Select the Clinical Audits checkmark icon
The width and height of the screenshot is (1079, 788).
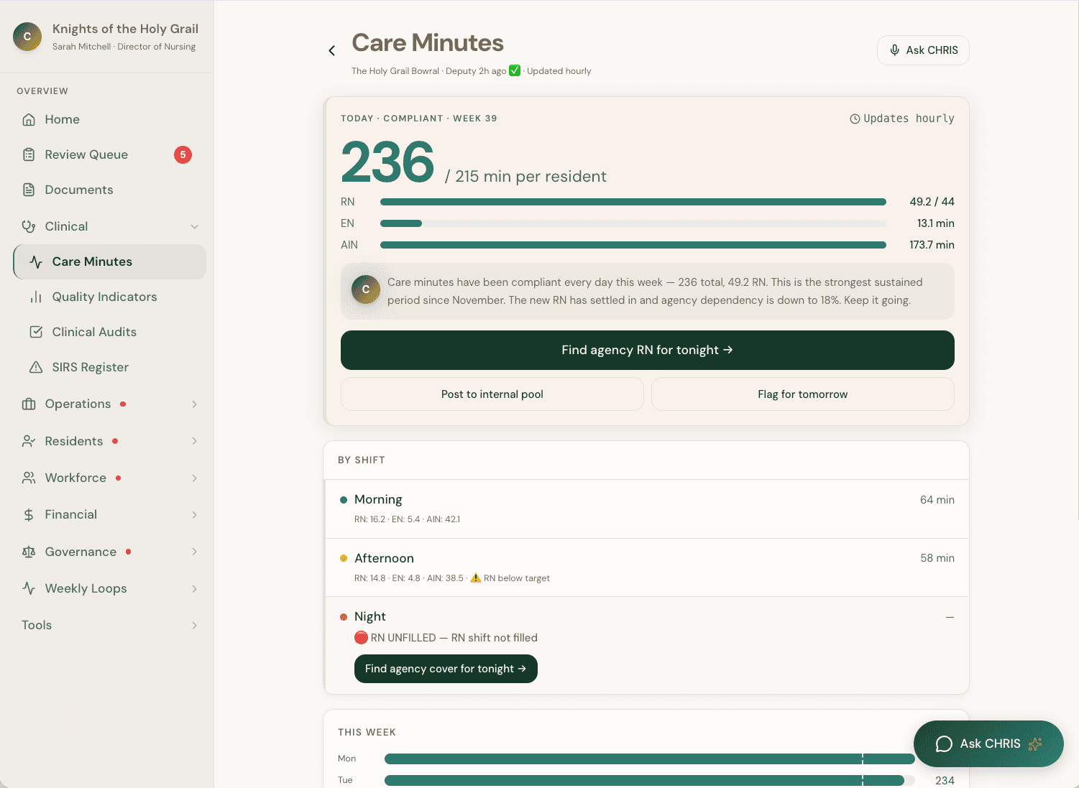(x=37, y=332)
